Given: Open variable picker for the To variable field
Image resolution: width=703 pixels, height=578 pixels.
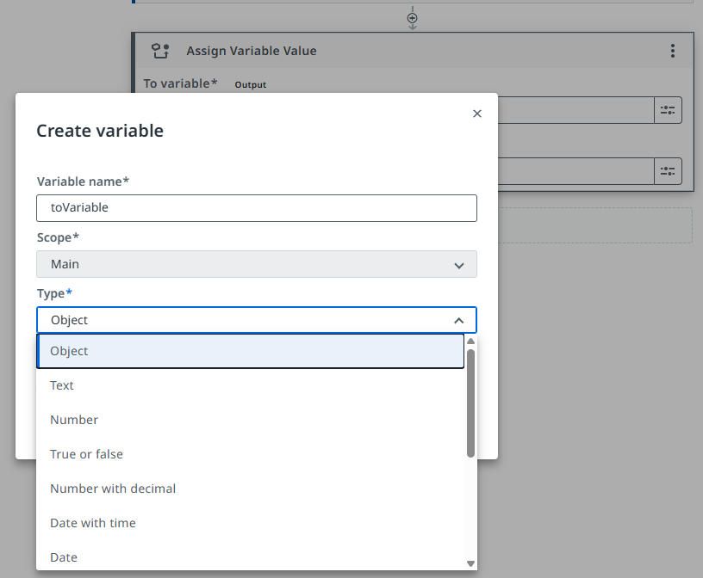Looking at the screenshot, I should click(669, 110).
